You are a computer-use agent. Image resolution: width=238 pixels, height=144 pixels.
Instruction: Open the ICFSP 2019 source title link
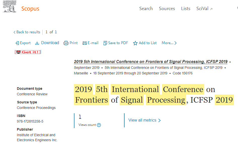151,62
